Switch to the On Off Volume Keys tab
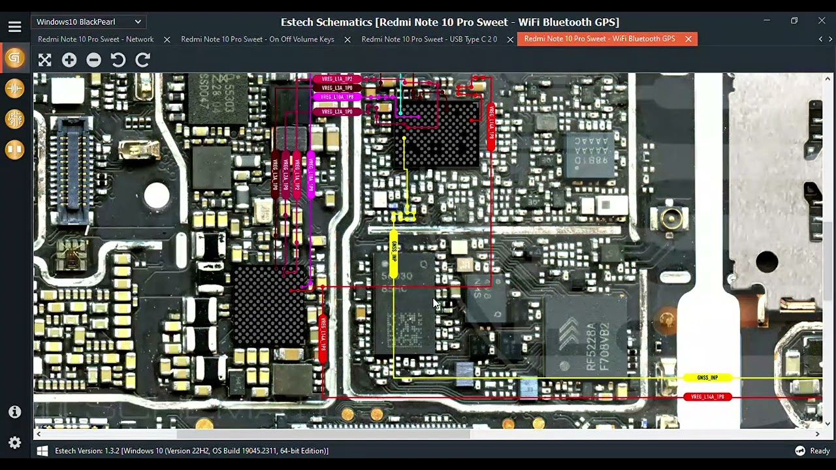 tap(257, 39)
